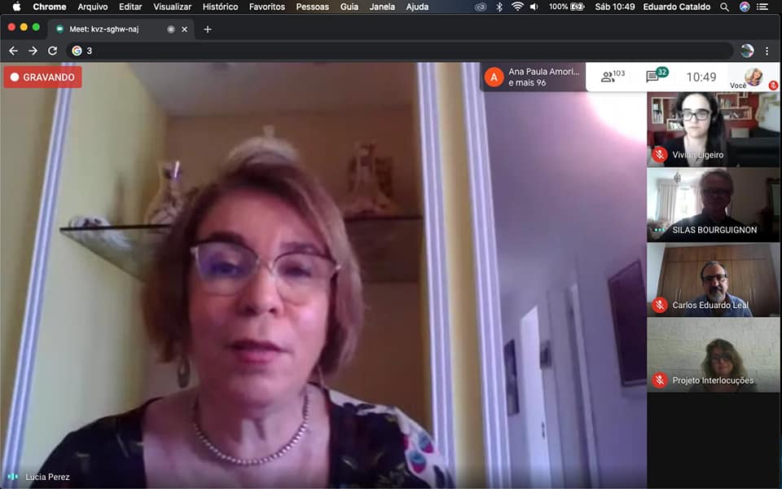Image resolution: width=782 pixels, height=489 pixels.
Task: Click the Lucia Perez name label
Action: click(47, 477)
